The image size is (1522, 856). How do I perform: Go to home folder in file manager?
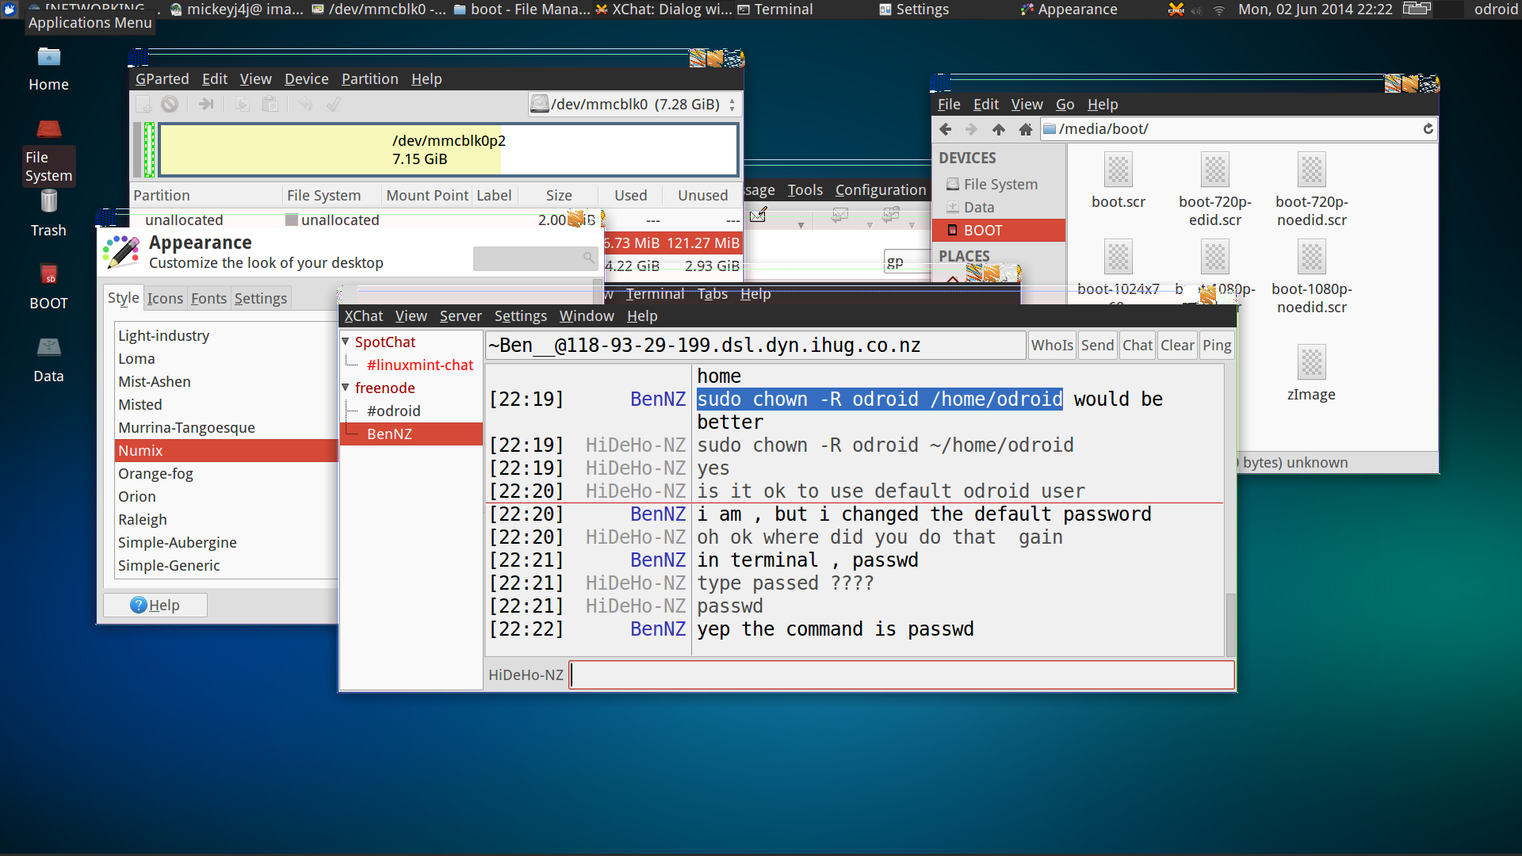click(1025, 129)
